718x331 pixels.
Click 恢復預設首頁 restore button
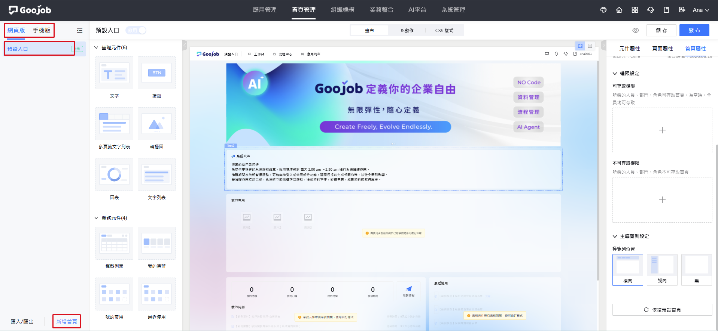click(x=662, y=310)
